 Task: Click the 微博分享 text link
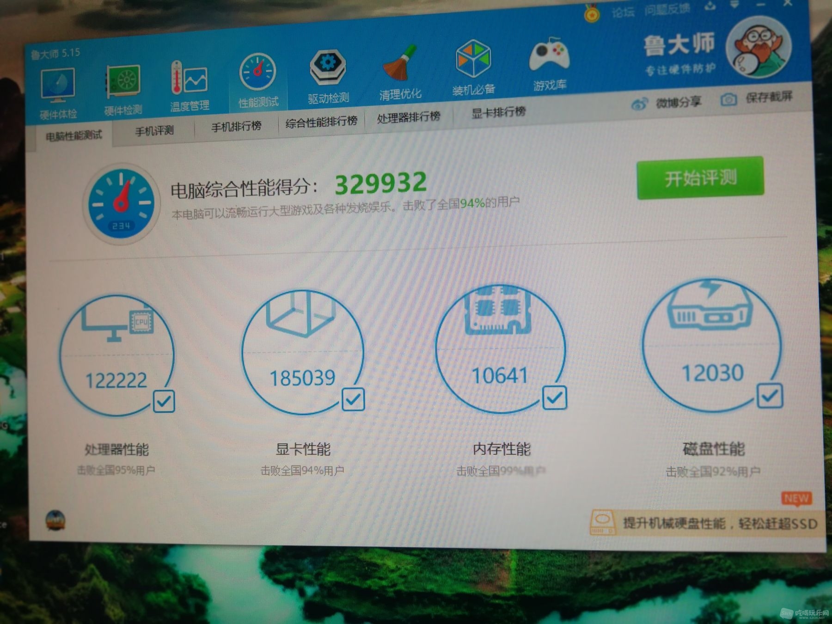(x=678, y=102)
